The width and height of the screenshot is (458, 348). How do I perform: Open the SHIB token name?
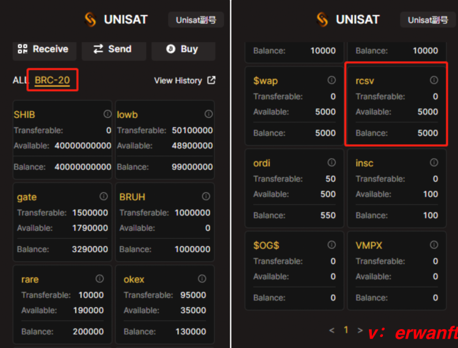(24, 115)
